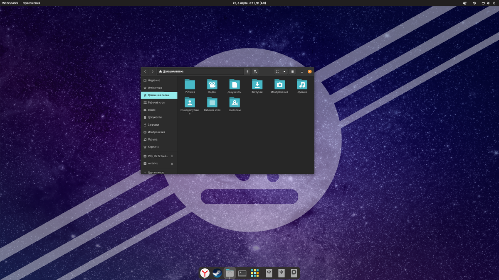The image size is (499, 280).
Task: Go to Изображения in the sidebar
Action: (x=159, y=132)
